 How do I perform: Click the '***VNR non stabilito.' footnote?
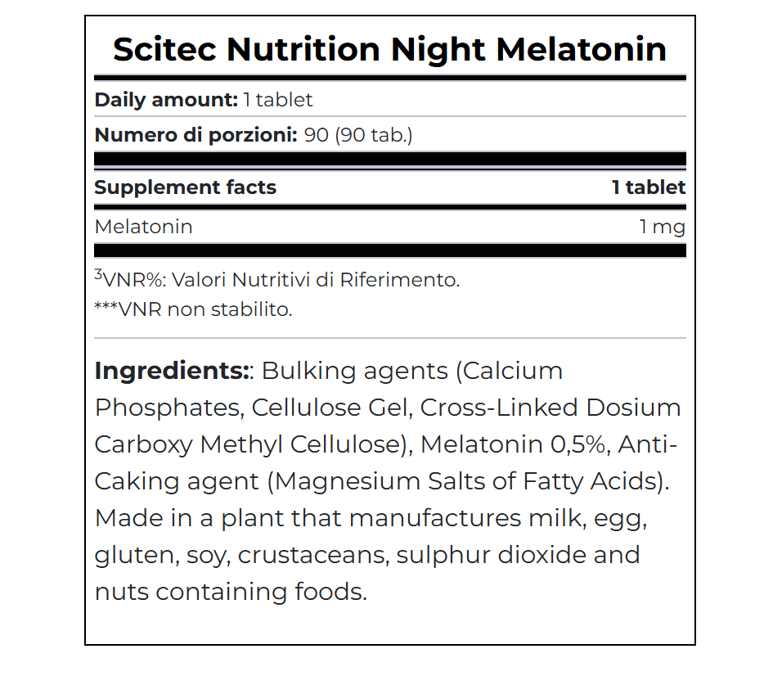point(194,309)
